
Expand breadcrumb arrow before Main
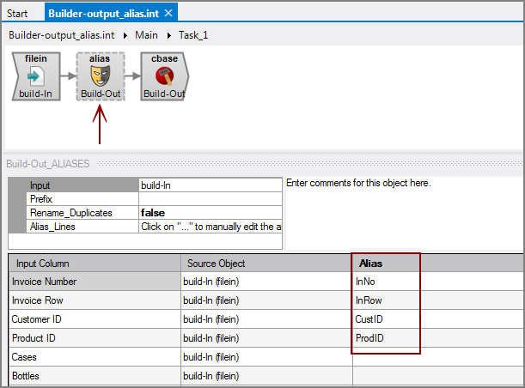(125, 35)
